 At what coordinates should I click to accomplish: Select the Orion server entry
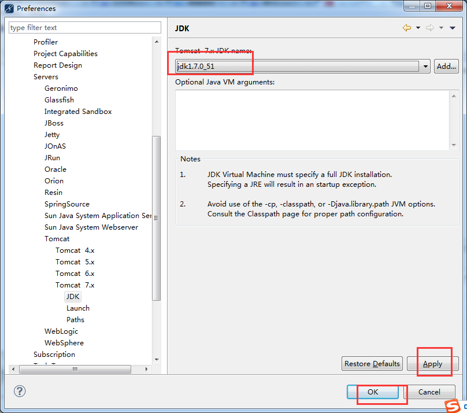coord(54,181)
